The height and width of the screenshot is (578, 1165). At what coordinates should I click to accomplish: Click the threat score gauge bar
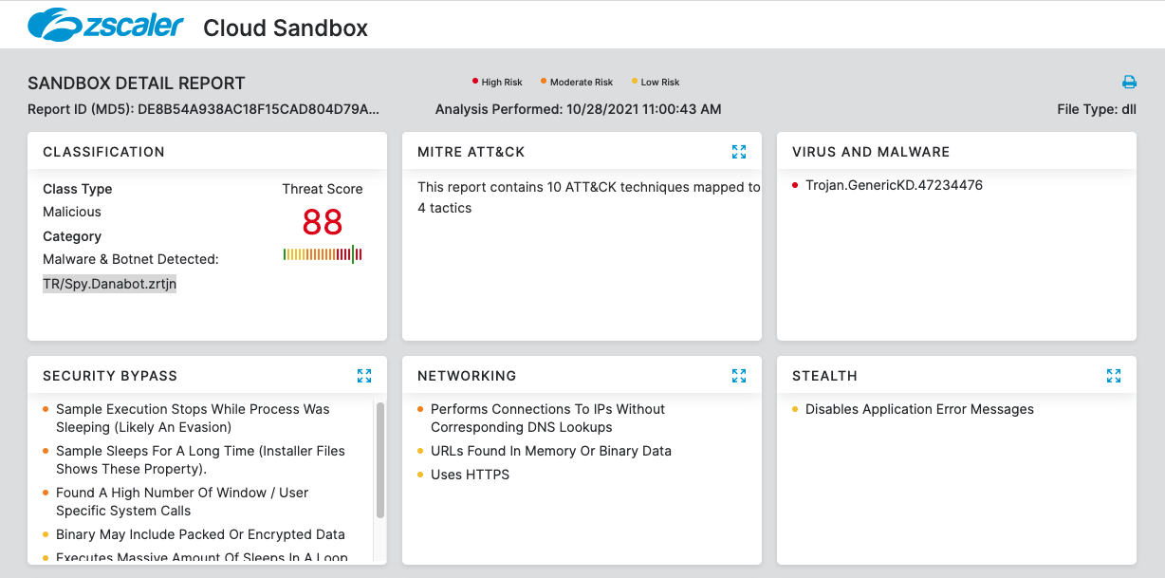(x=323, y=254)
